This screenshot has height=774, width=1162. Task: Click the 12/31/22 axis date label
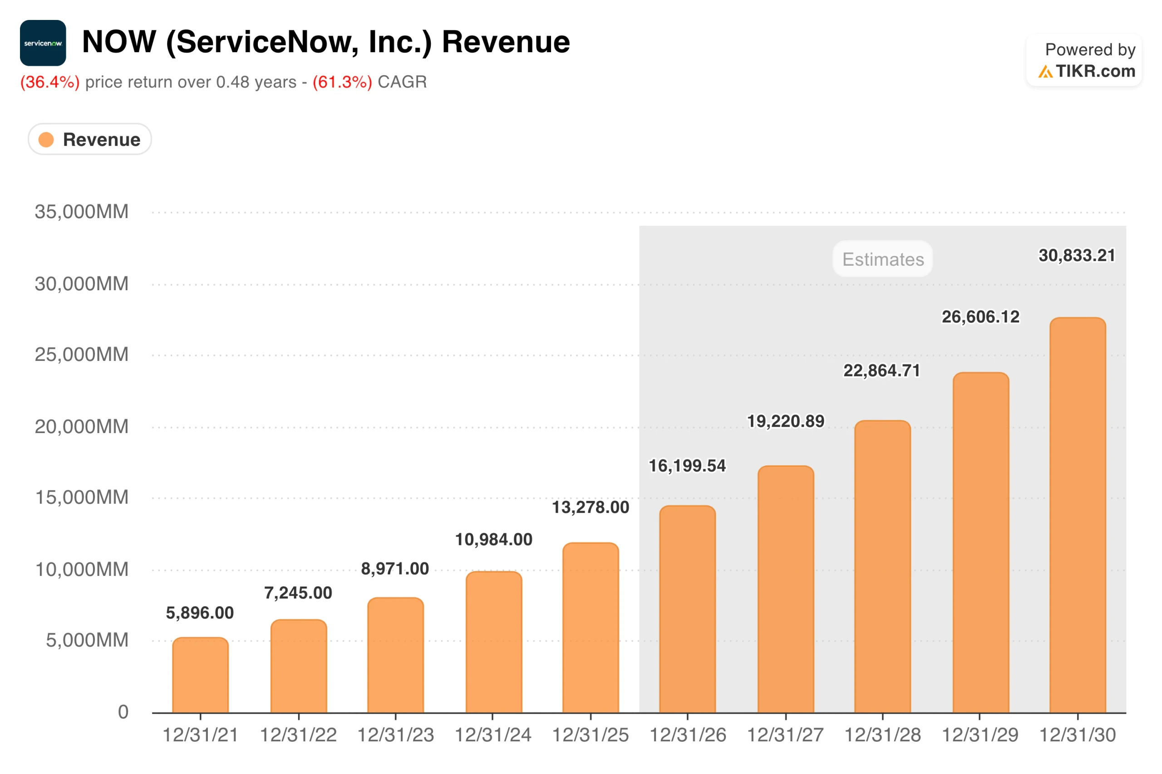tap(299, 735)
